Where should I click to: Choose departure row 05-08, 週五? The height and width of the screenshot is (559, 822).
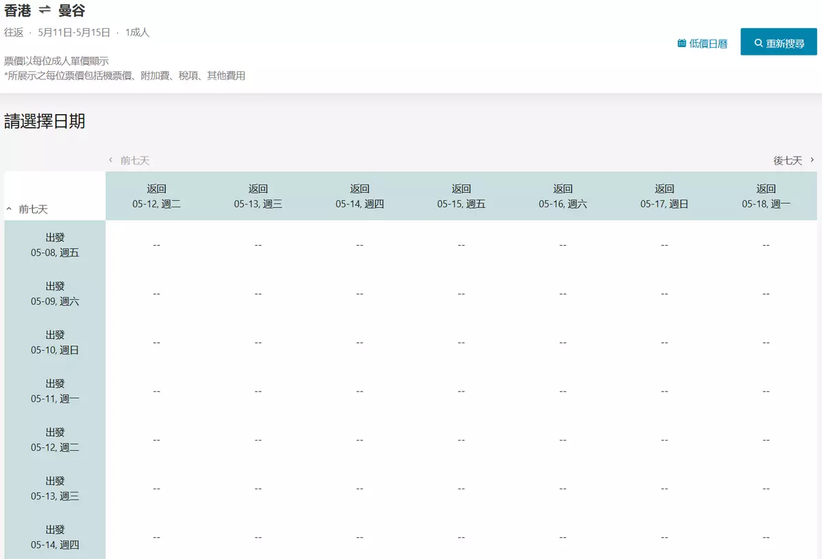point(55,245)
